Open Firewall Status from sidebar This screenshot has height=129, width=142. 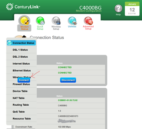tap(21, 84)
